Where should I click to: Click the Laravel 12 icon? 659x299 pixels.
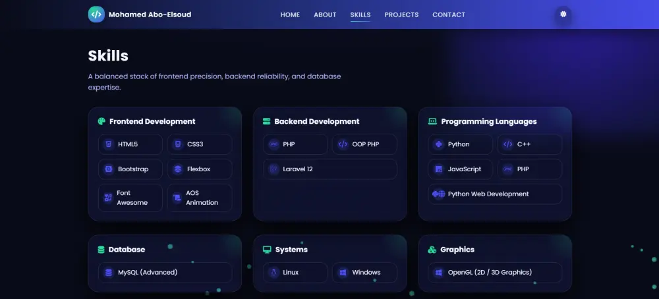pos(274,169)
